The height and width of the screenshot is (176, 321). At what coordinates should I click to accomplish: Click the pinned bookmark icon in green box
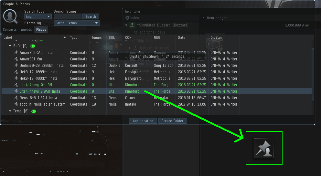coord(264,148)
